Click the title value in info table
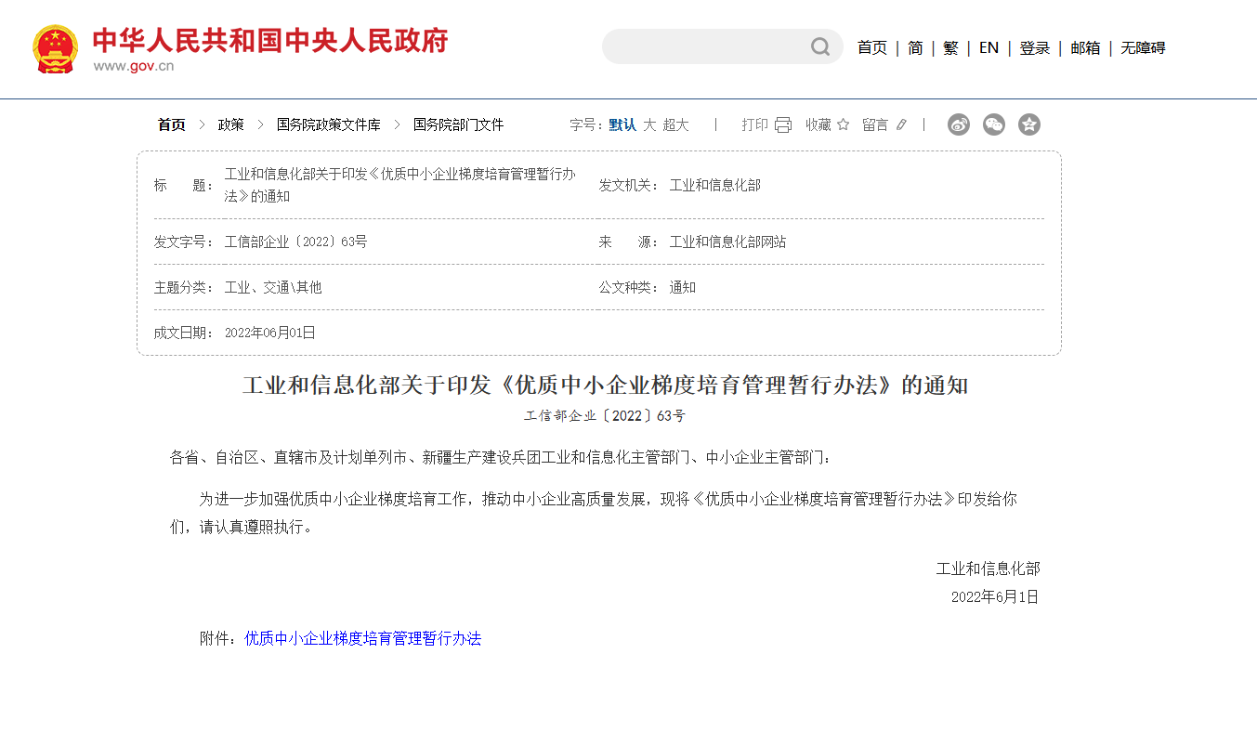1257x732 pixels. coord(400,185)
